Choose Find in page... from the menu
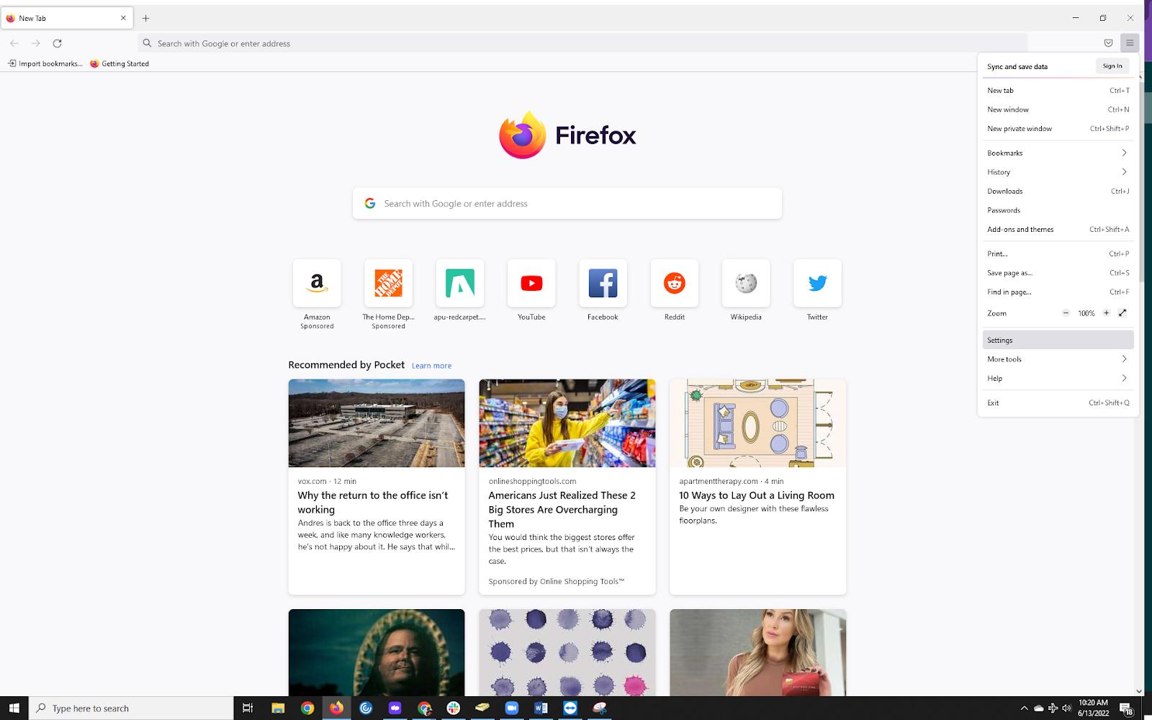Image resolution: width=1152 pixels, height=720 pixels. pyautogui.click(x=1058, y=292)
